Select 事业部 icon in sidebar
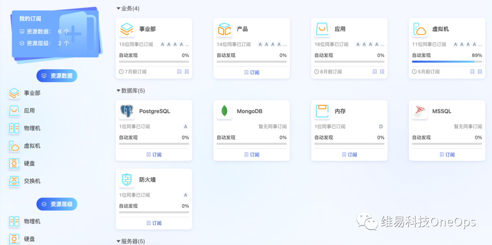Screen dimensions: 492x245 click(14, 93)
